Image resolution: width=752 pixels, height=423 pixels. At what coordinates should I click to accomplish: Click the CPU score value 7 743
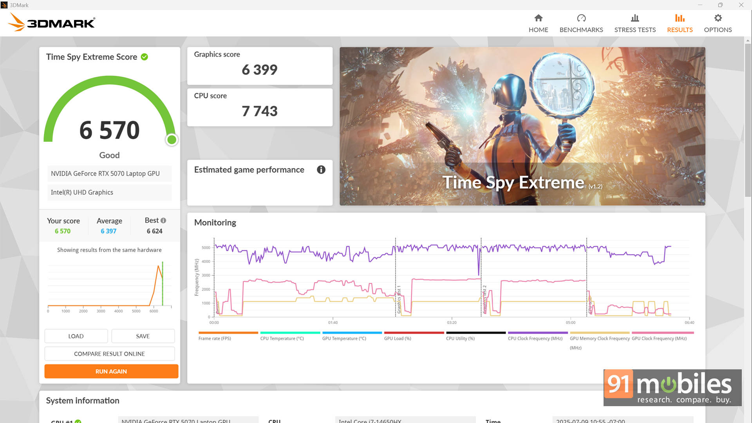pyautogui.click(x=259, y=111)
